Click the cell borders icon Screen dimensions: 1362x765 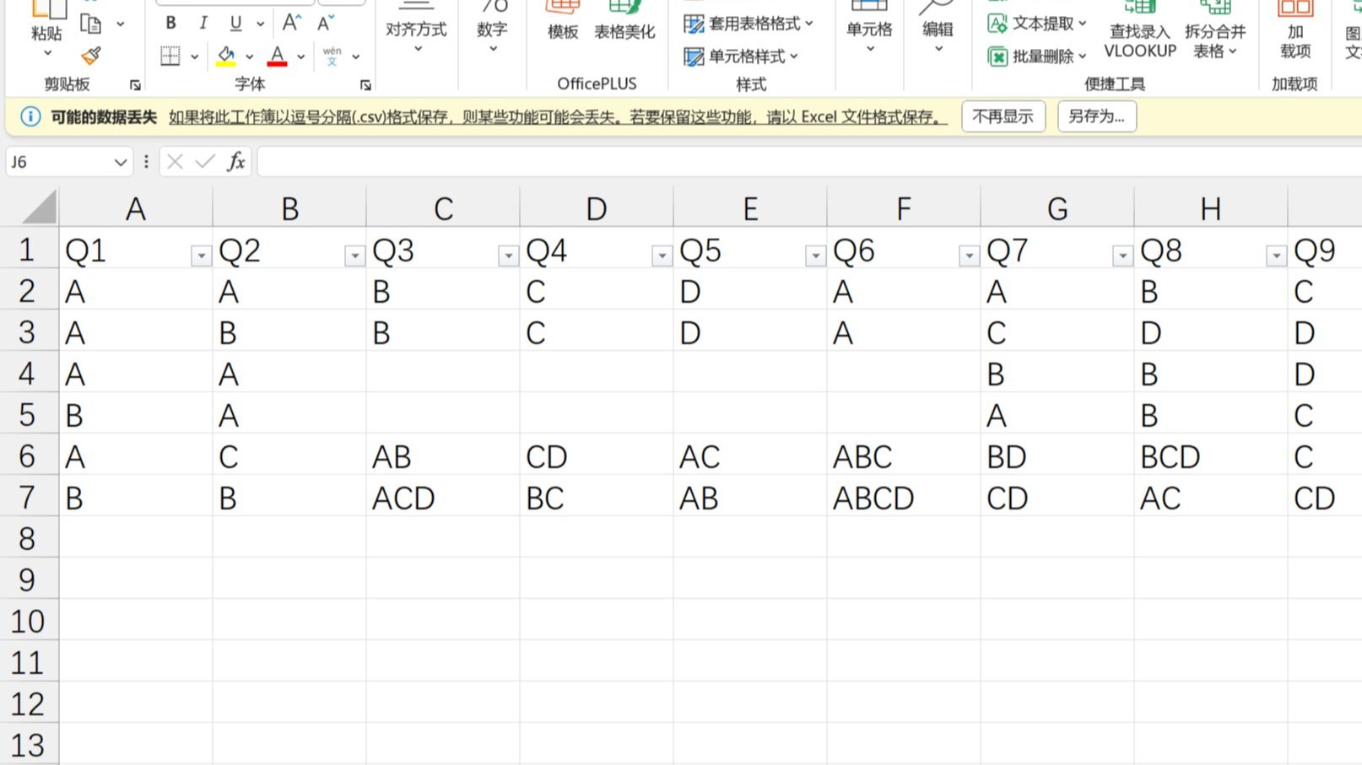tap(170, 56)
